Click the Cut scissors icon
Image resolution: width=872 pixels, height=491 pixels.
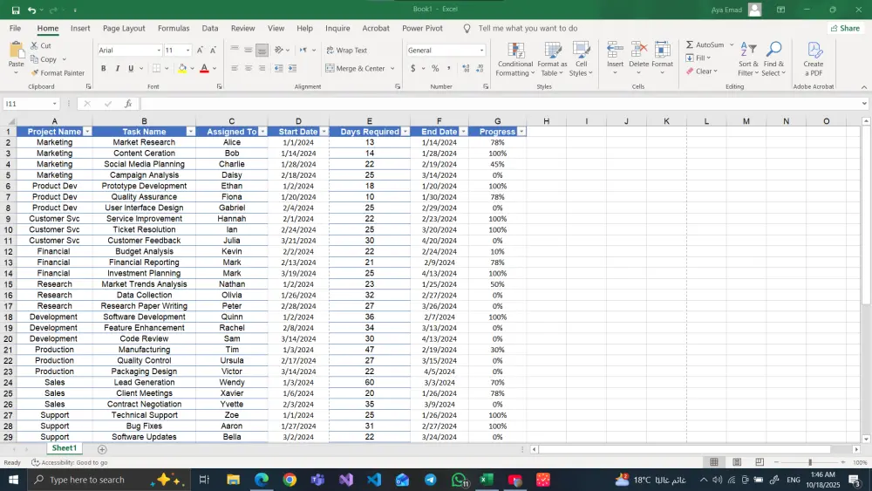point(35,45)
